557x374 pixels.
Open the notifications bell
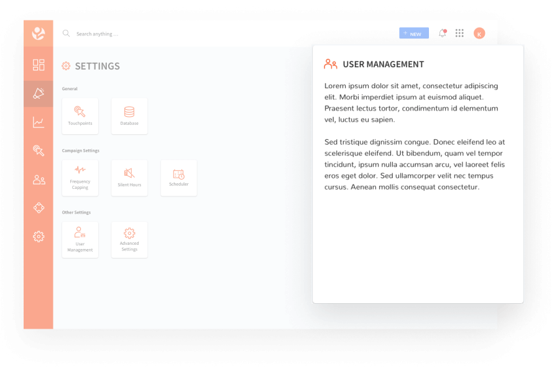[442, 34]
